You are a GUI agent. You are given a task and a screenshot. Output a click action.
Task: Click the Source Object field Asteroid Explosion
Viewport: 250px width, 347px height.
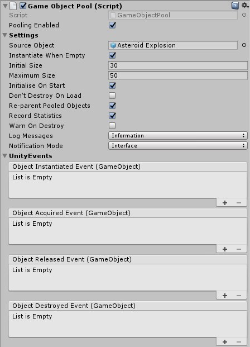173,45
